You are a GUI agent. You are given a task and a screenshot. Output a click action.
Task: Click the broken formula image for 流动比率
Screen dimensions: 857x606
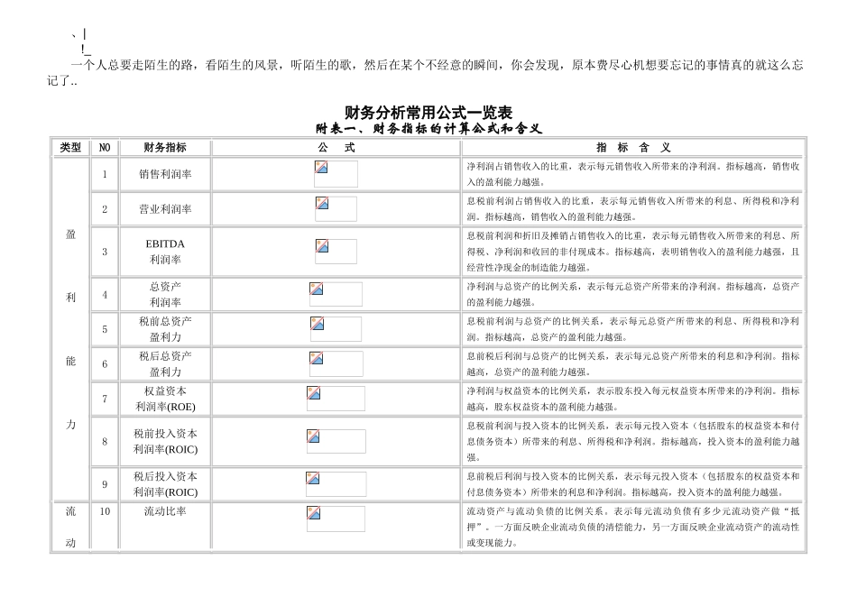click(336, 519)
